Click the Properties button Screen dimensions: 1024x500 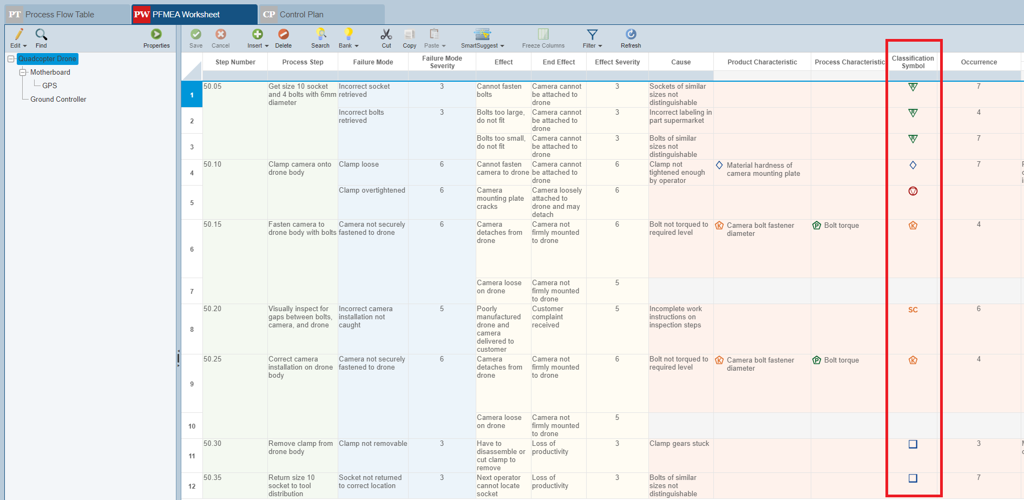(156, 38)
